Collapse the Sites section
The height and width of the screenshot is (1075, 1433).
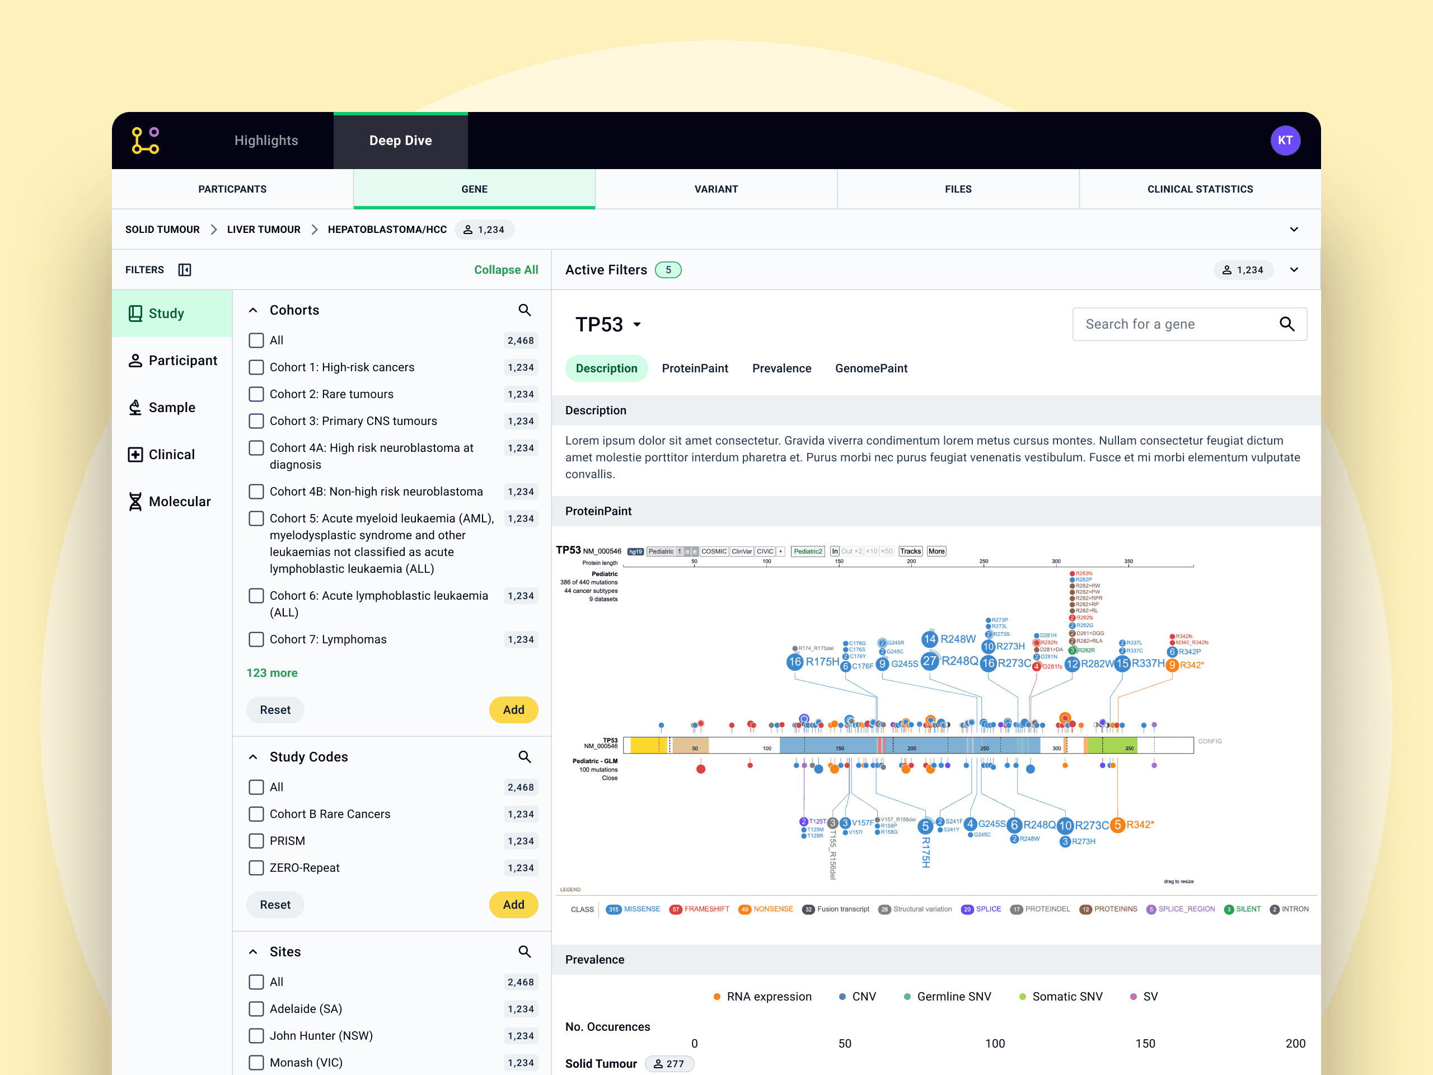(254, 952)
